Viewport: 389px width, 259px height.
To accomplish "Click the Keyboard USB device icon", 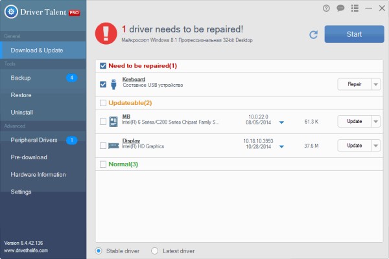I will point(113,84).
